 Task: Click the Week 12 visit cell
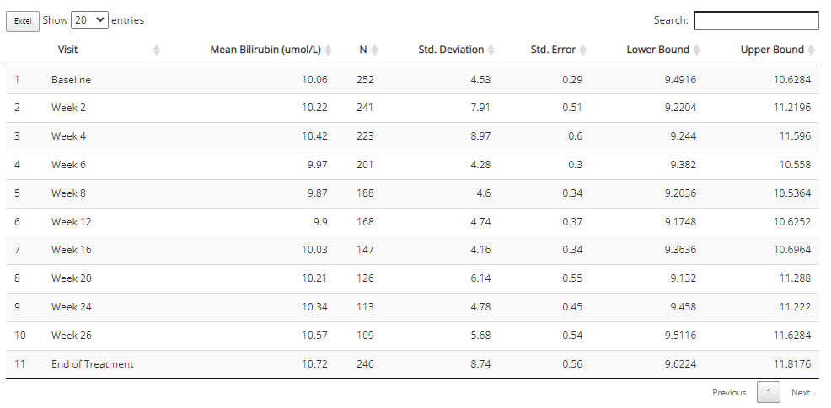point(72,222)
